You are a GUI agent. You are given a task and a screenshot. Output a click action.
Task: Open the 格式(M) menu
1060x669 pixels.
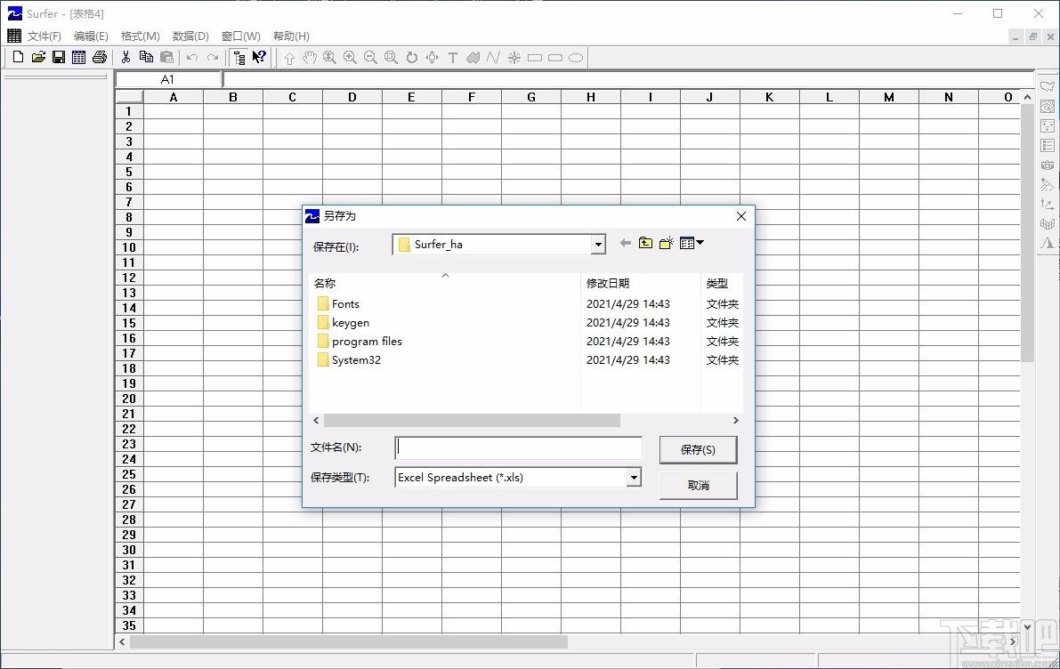(140, 36)
